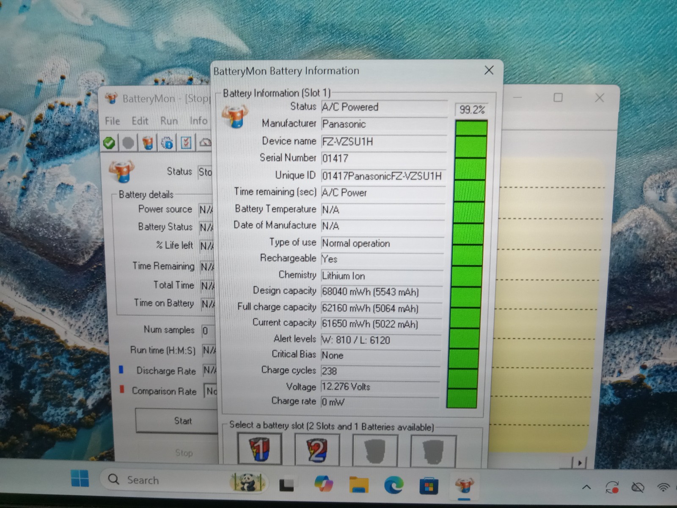Click the Num samples field showing 0
The width and height of the screenshot is (677, 508).
click(x=209, y=331)
